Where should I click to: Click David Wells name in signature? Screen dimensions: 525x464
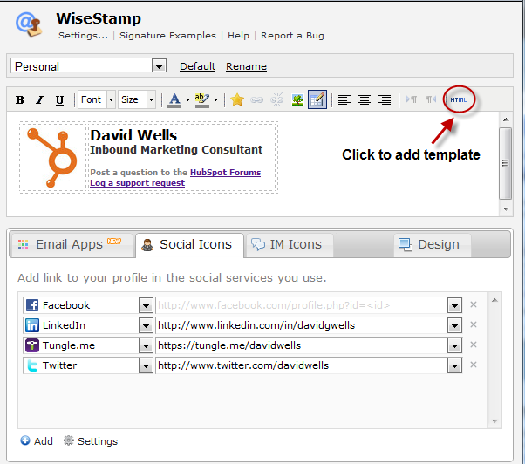pos(133,135)
